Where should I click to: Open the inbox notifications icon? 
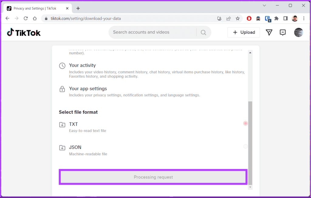point(282,32)
